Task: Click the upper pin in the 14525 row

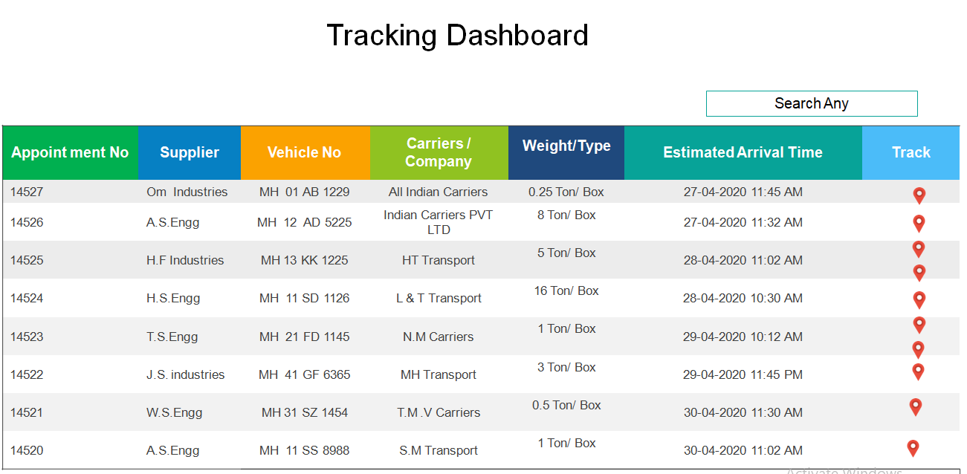Action: (x=919, y=248)
